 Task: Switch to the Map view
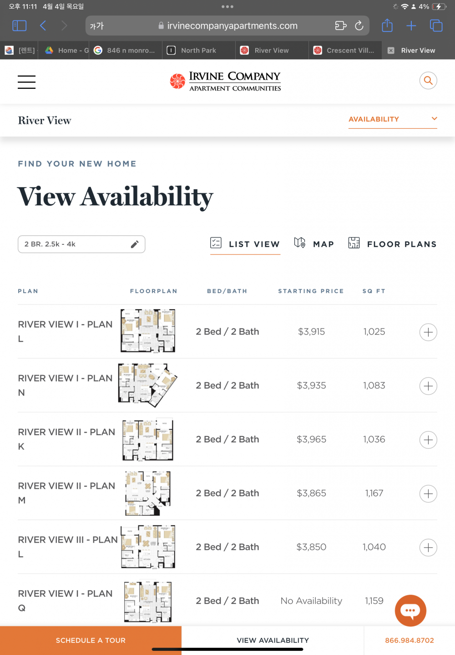coord(314,244)
